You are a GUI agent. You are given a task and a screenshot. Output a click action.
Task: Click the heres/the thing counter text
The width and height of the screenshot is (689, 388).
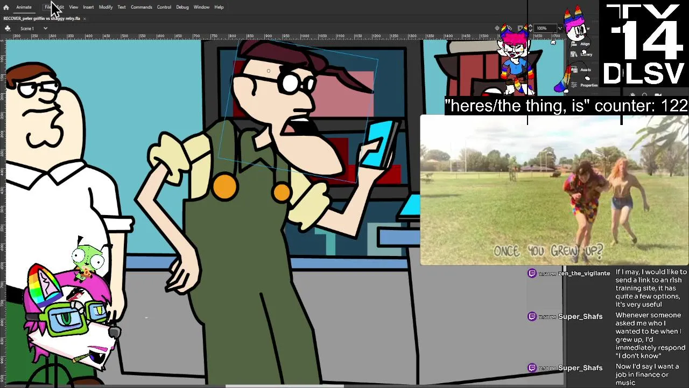(x=566, y=106)
